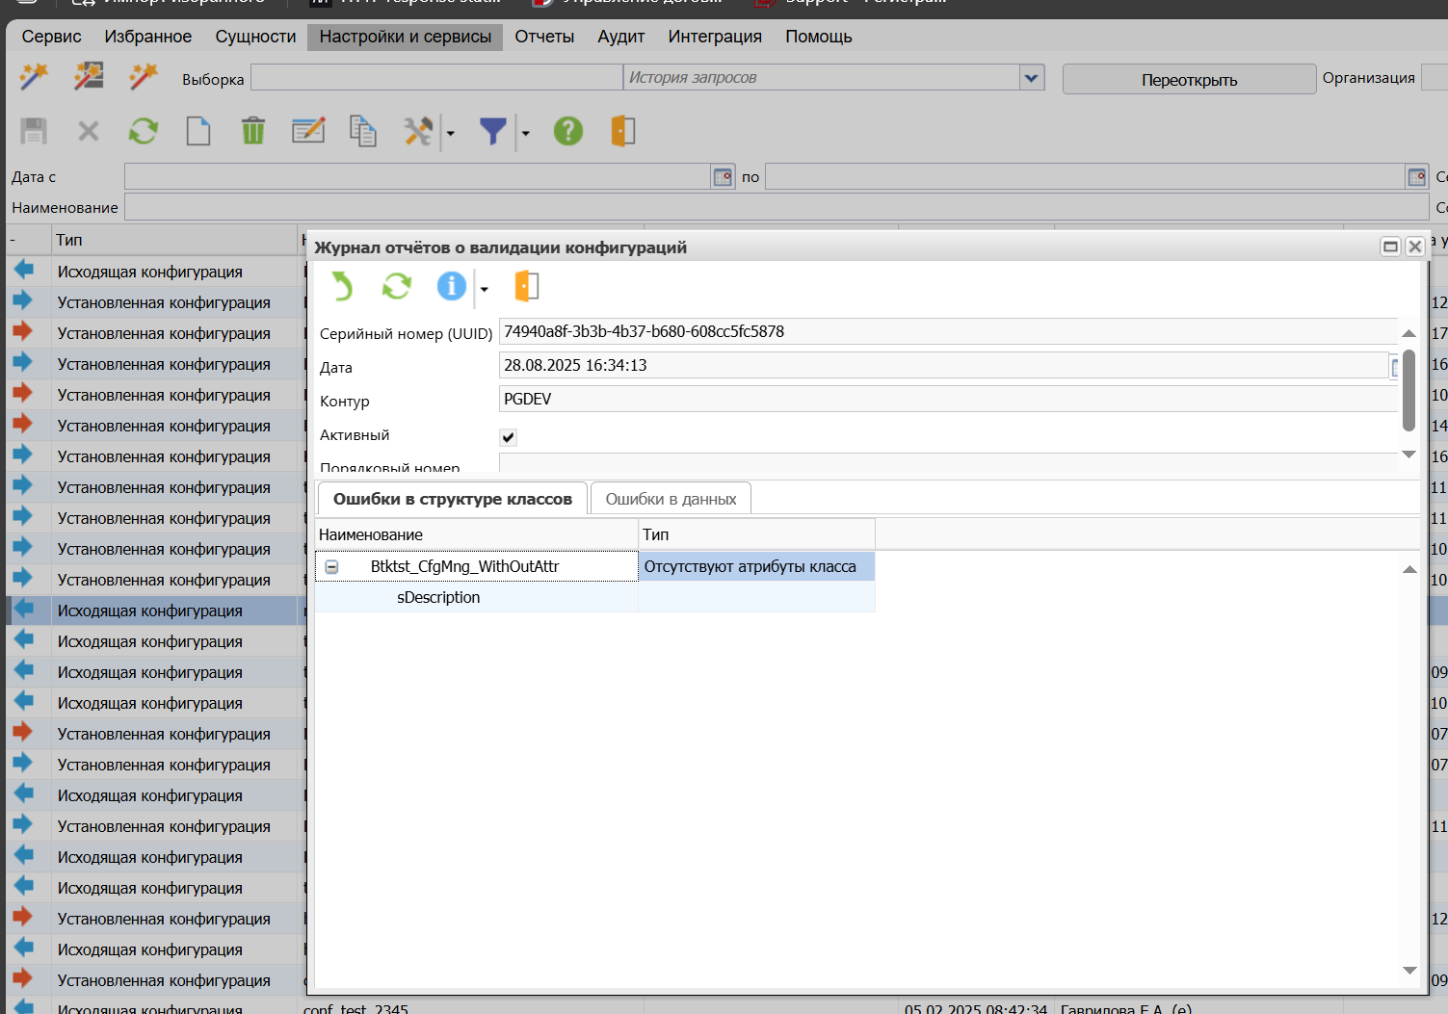Click the Переоткрыть button

pos(1189,80)
